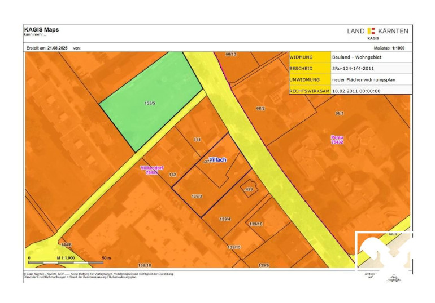Open the 'kann mehr...' link under KAGIS Maps
The width and height of the screenshot is (435, 303).
[x=33, y=35]
